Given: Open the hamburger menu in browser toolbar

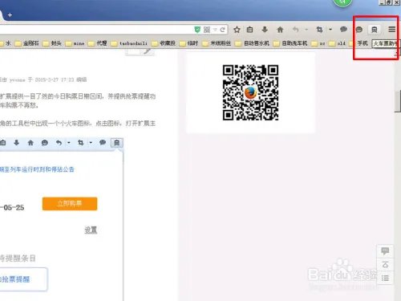Looking at the screenshot, I should click(392, 30).
